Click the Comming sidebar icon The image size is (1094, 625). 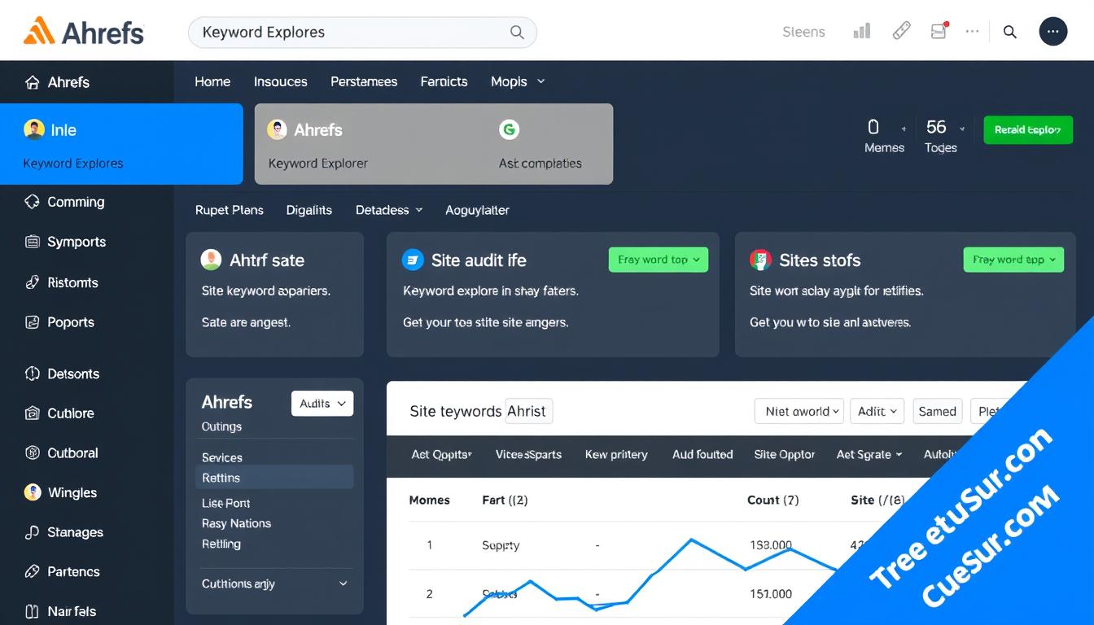33,201
